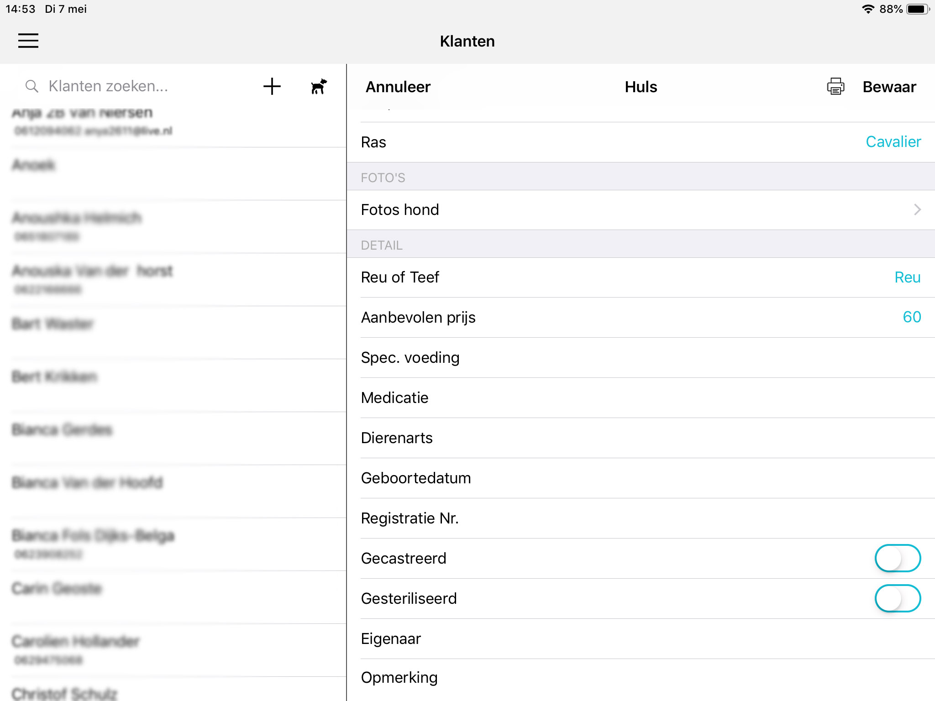Click the search magnifier icon
Screen dimensions: 935x701
pyautogui.click(x=32, y=86)
